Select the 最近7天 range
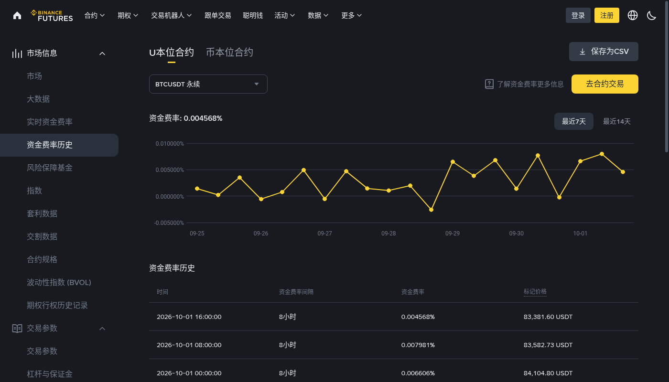The image size is (669, 382). (x=574, y=121)
